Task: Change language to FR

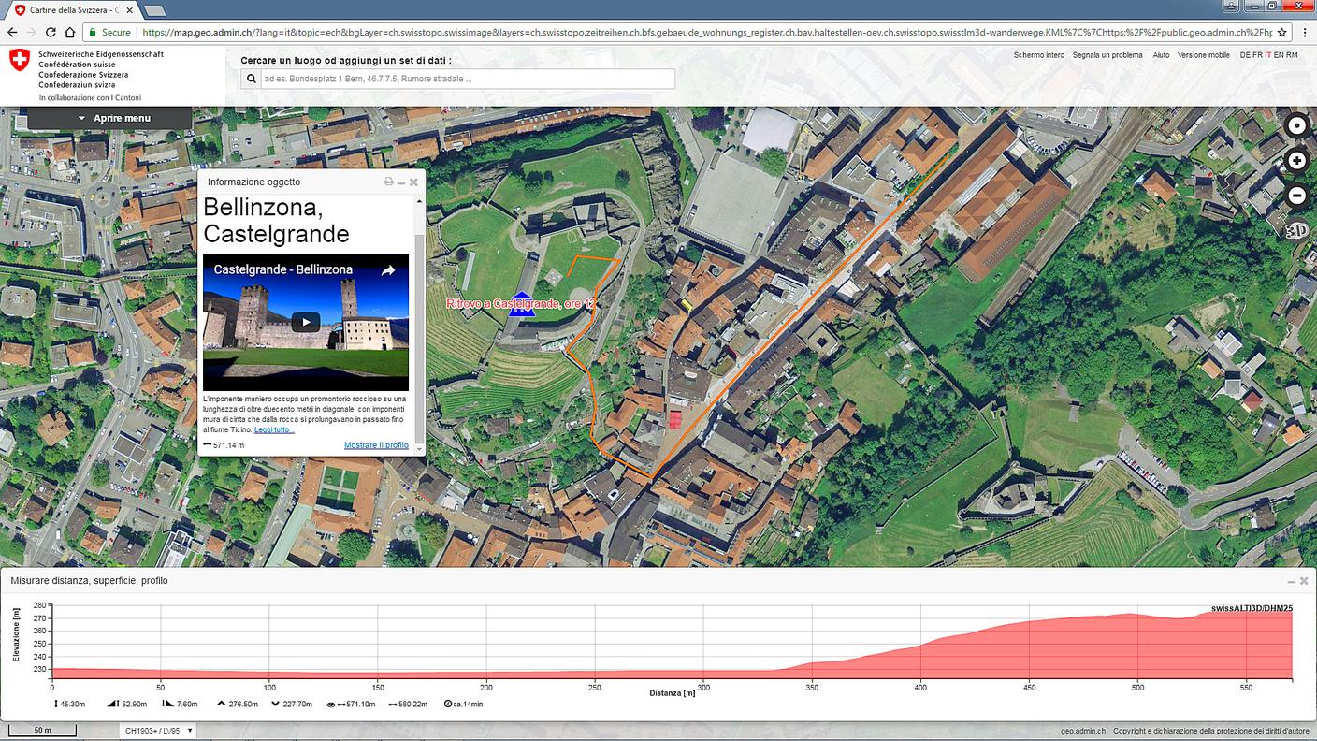Action: click(x=1257, y=55)
